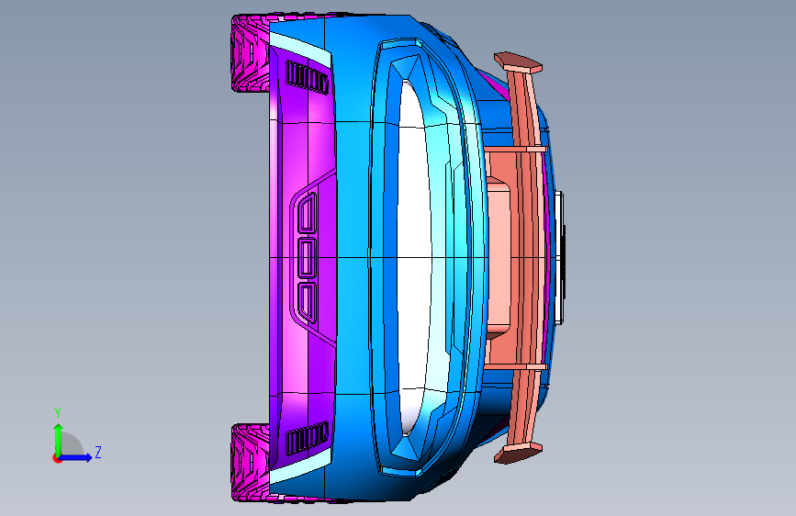The width and height of the screenshot is (796, 516).
Task: Select the lower magenta front wheel
Action: coord(250,463)
